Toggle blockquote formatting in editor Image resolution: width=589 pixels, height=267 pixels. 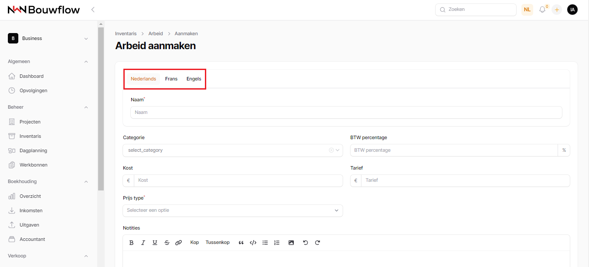coord(241,243)
